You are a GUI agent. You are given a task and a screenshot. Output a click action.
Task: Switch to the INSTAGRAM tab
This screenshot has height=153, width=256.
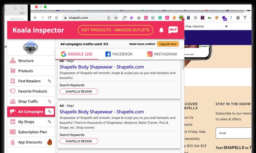(162, 54)
